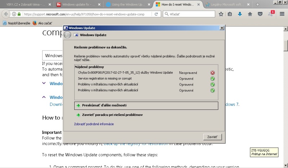Open the Downloads arrow icon
Screen dimensions: 288x168
240,14
